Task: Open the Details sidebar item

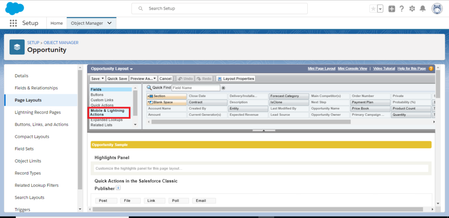Action: point(21,76)
